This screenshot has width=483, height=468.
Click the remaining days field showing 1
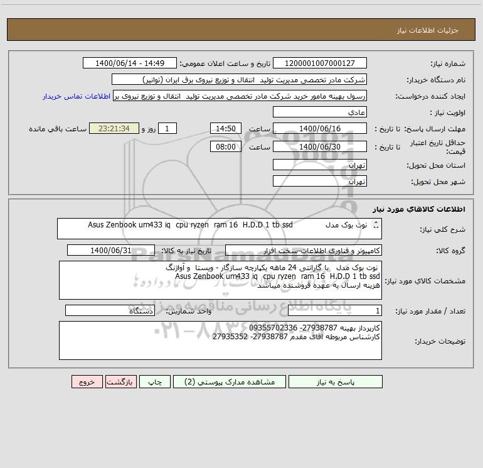coord(167,128)
